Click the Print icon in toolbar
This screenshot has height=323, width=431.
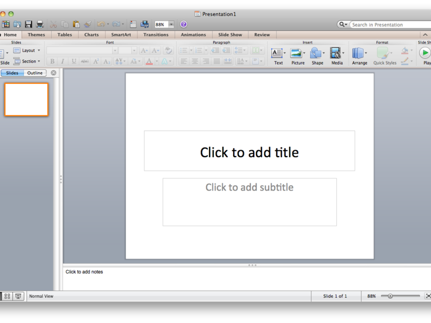point(40,24)
